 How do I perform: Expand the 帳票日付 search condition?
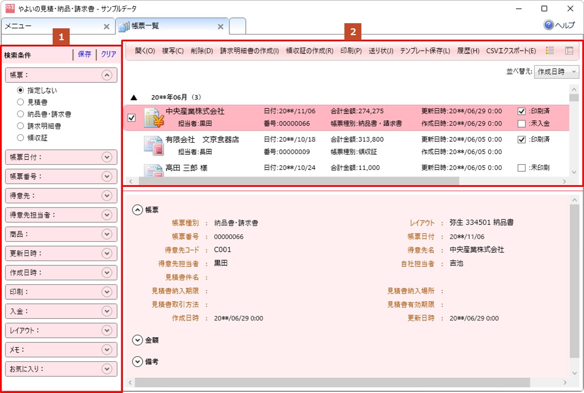click(x=106, y=157)
